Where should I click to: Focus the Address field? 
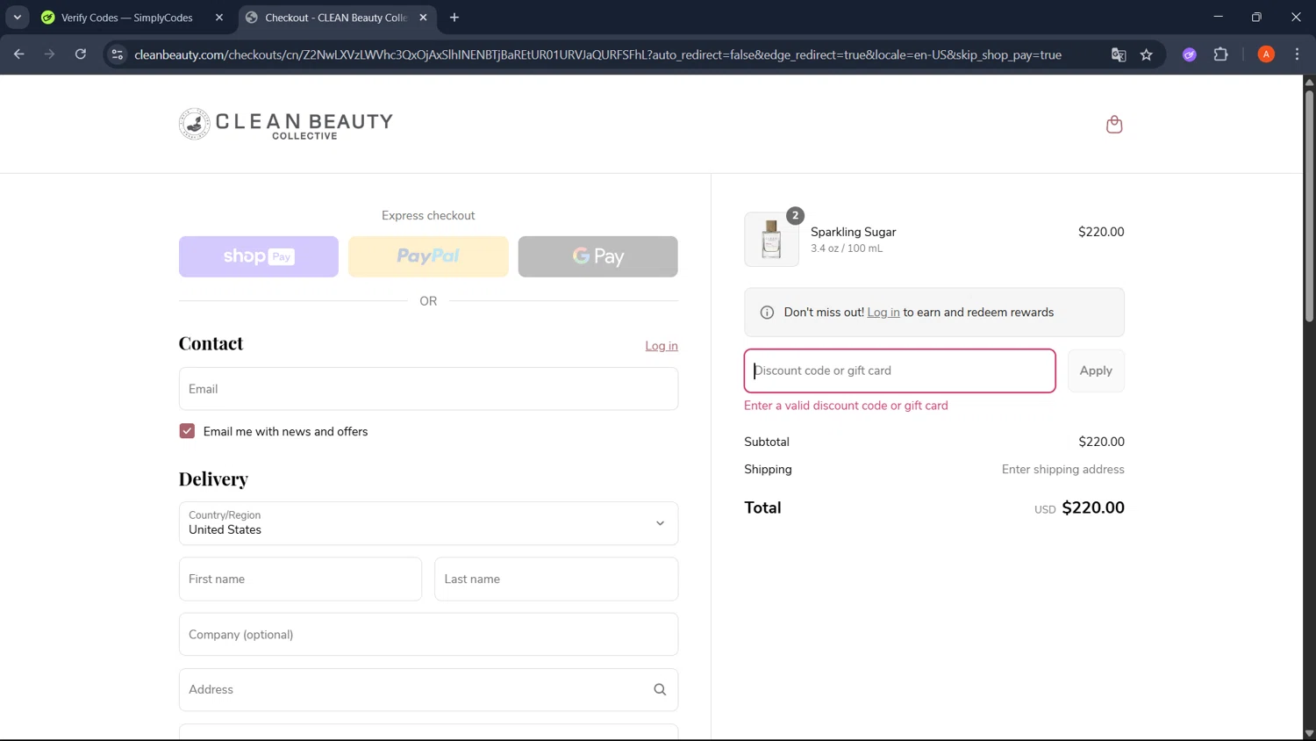click(428, 690)
